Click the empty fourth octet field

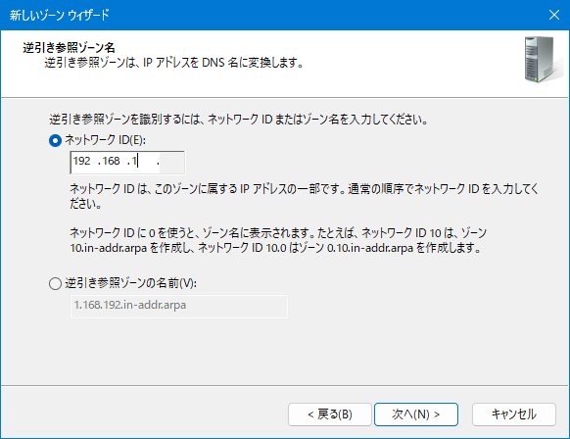(171, 161)
